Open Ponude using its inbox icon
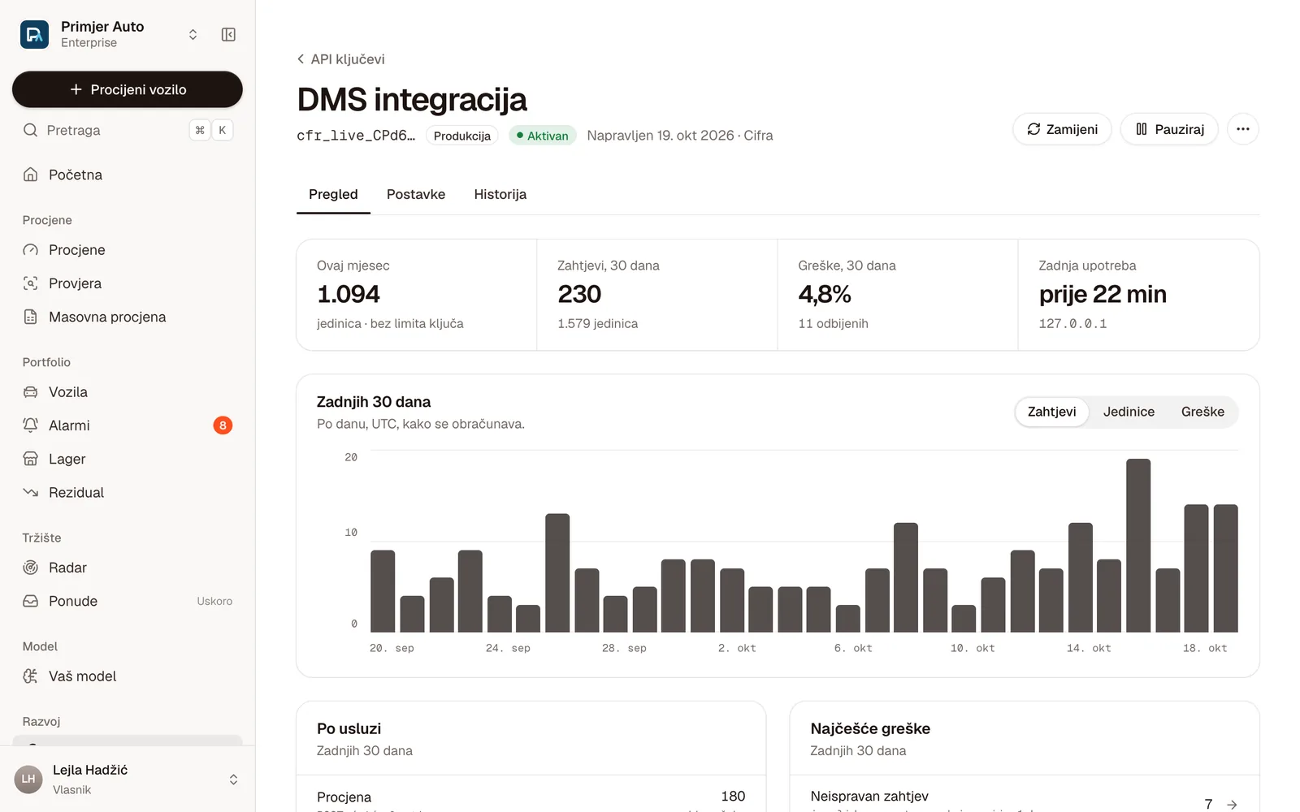1300x812 pixels. pyautogui.click(x=31, y=601)
